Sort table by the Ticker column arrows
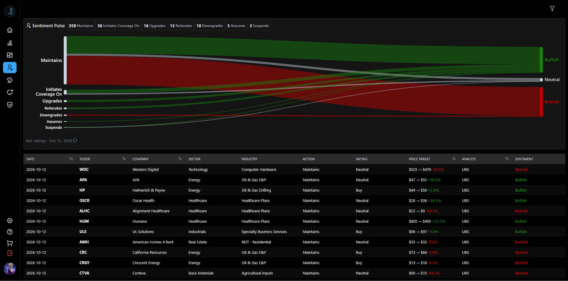Viewport: 568px width, 281px height. 124,159
